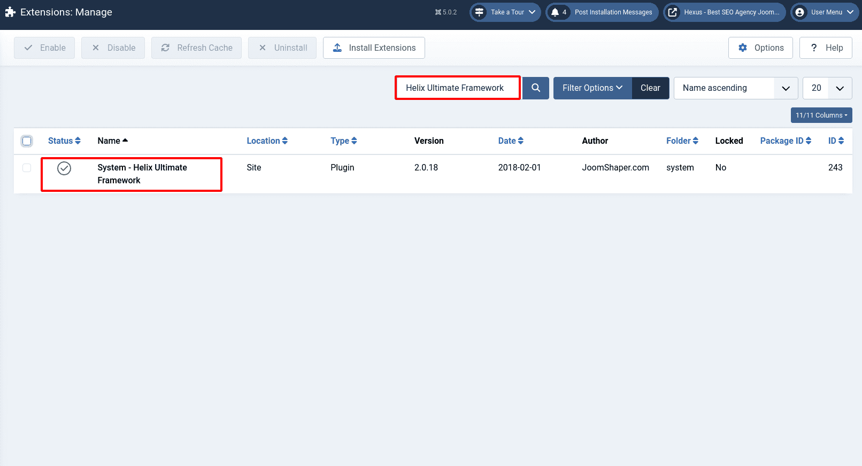
Task: Sort the table by Location column
Action: 267,141
